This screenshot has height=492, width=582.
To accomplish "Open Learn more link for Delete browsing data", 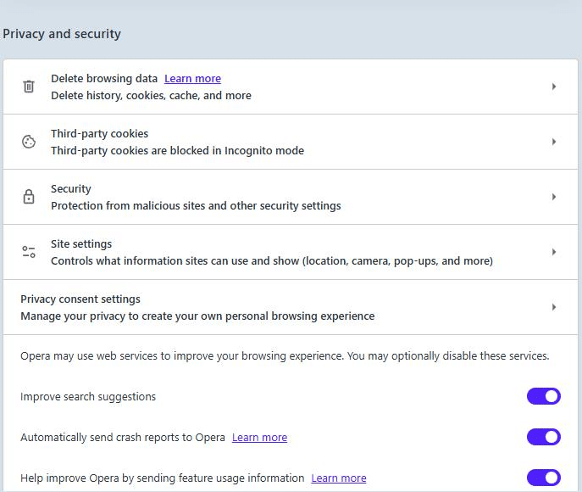I will (192, 79).
